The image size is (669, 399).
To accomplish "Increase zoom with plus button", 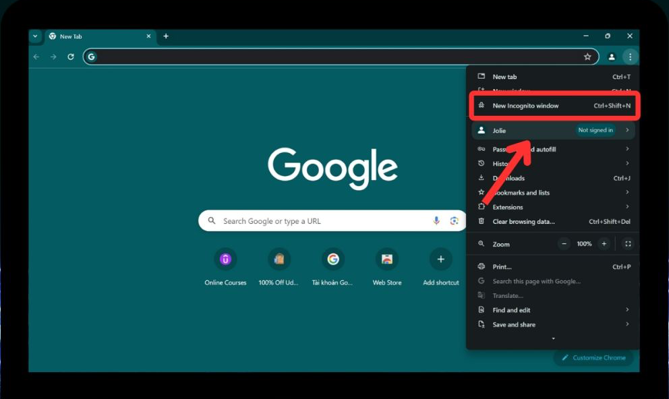I will pyautogui.click(x=604, y=244).
